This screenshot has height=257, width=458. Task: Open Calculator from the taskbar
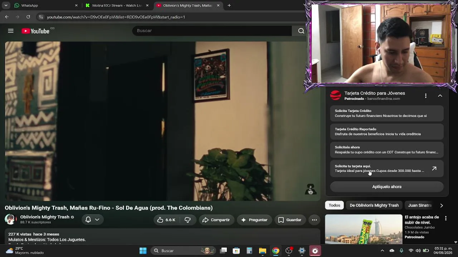point(249,251)
